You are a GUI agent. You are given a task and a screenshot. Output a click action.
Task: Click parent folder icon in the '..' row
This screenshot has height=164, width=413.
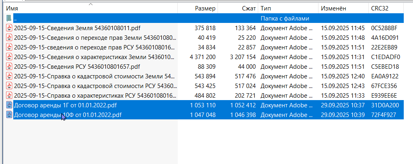point(9,18)
